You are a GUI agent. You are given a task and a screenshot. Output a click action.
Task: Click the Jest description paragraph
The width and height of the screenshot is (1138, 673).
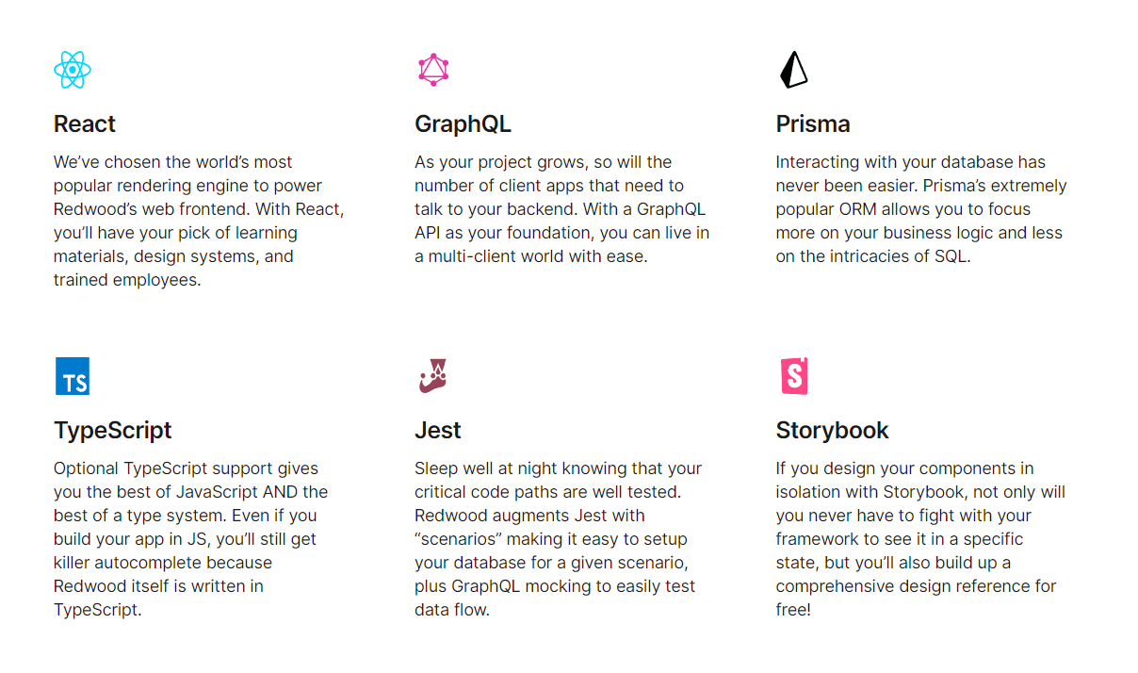pos(558,539)
